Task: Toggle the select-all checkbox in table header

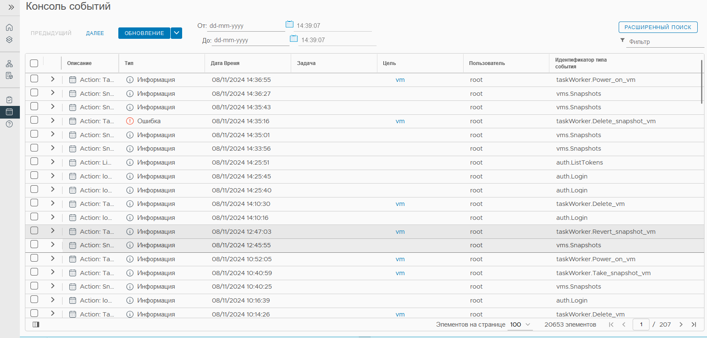Action: point(34,63)
